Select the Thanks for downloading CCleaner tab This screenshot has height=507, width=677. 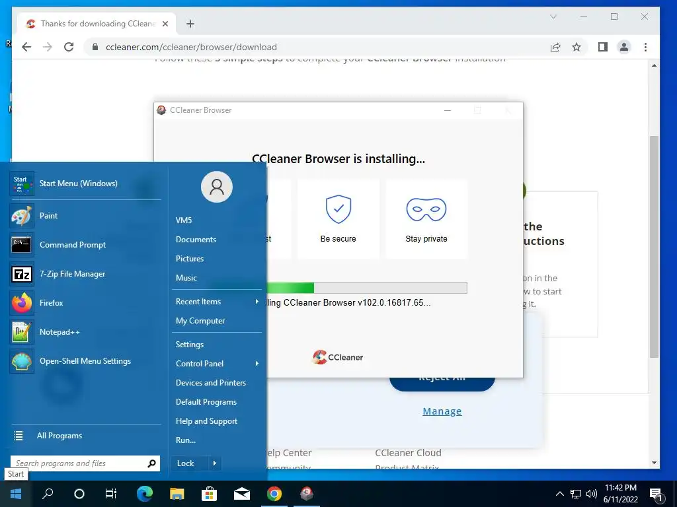coord(97,24)
